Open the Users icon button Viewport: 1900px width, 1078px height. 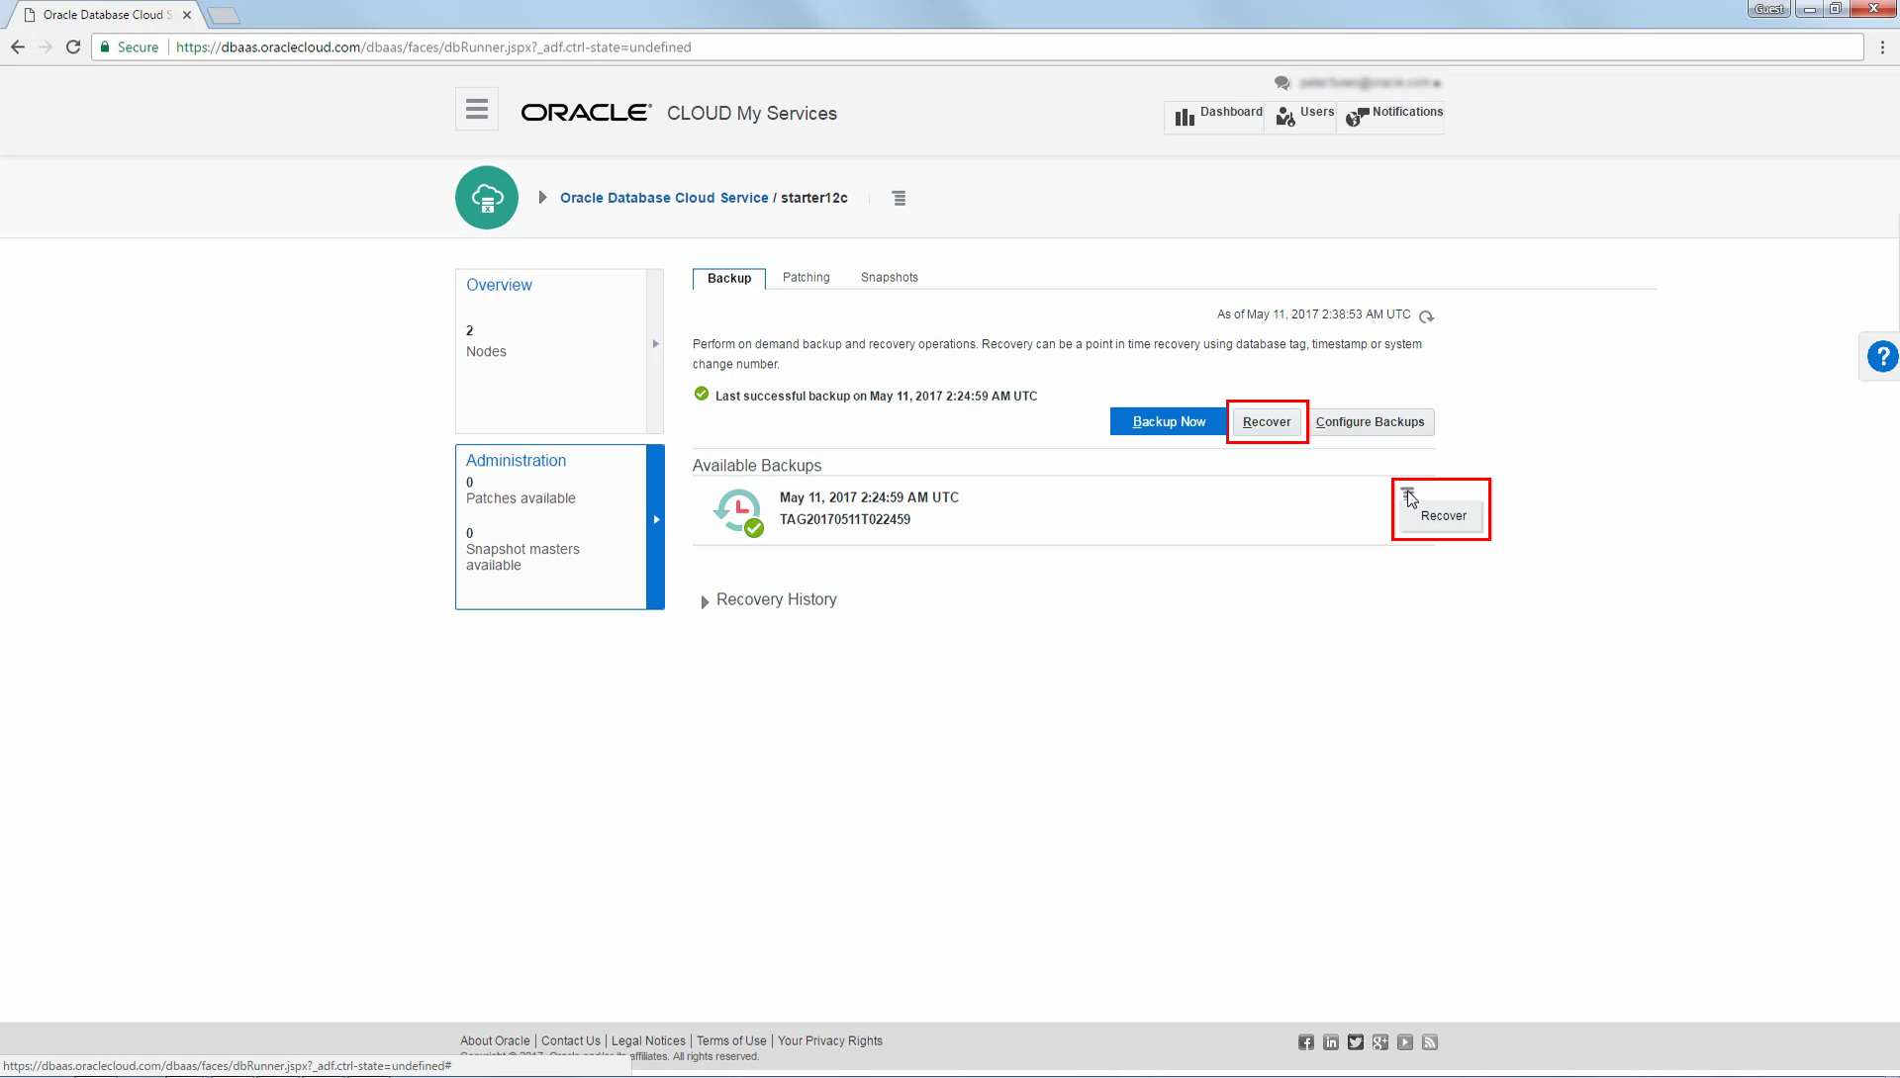tap(1304, 116)
